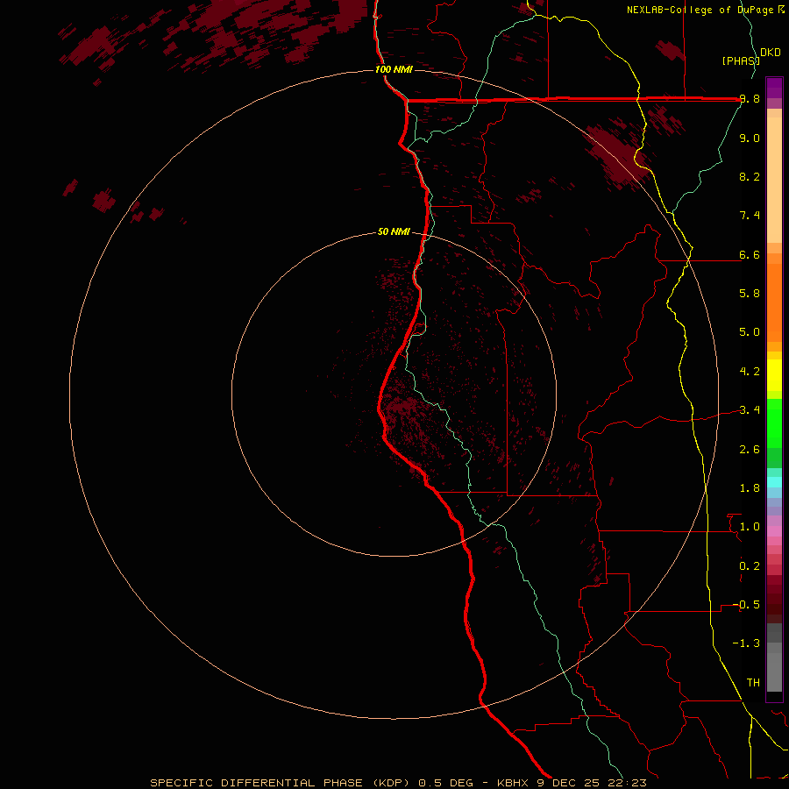
Task: Click the 6.6 value on the color scale
Action: [x=750, y=254]
